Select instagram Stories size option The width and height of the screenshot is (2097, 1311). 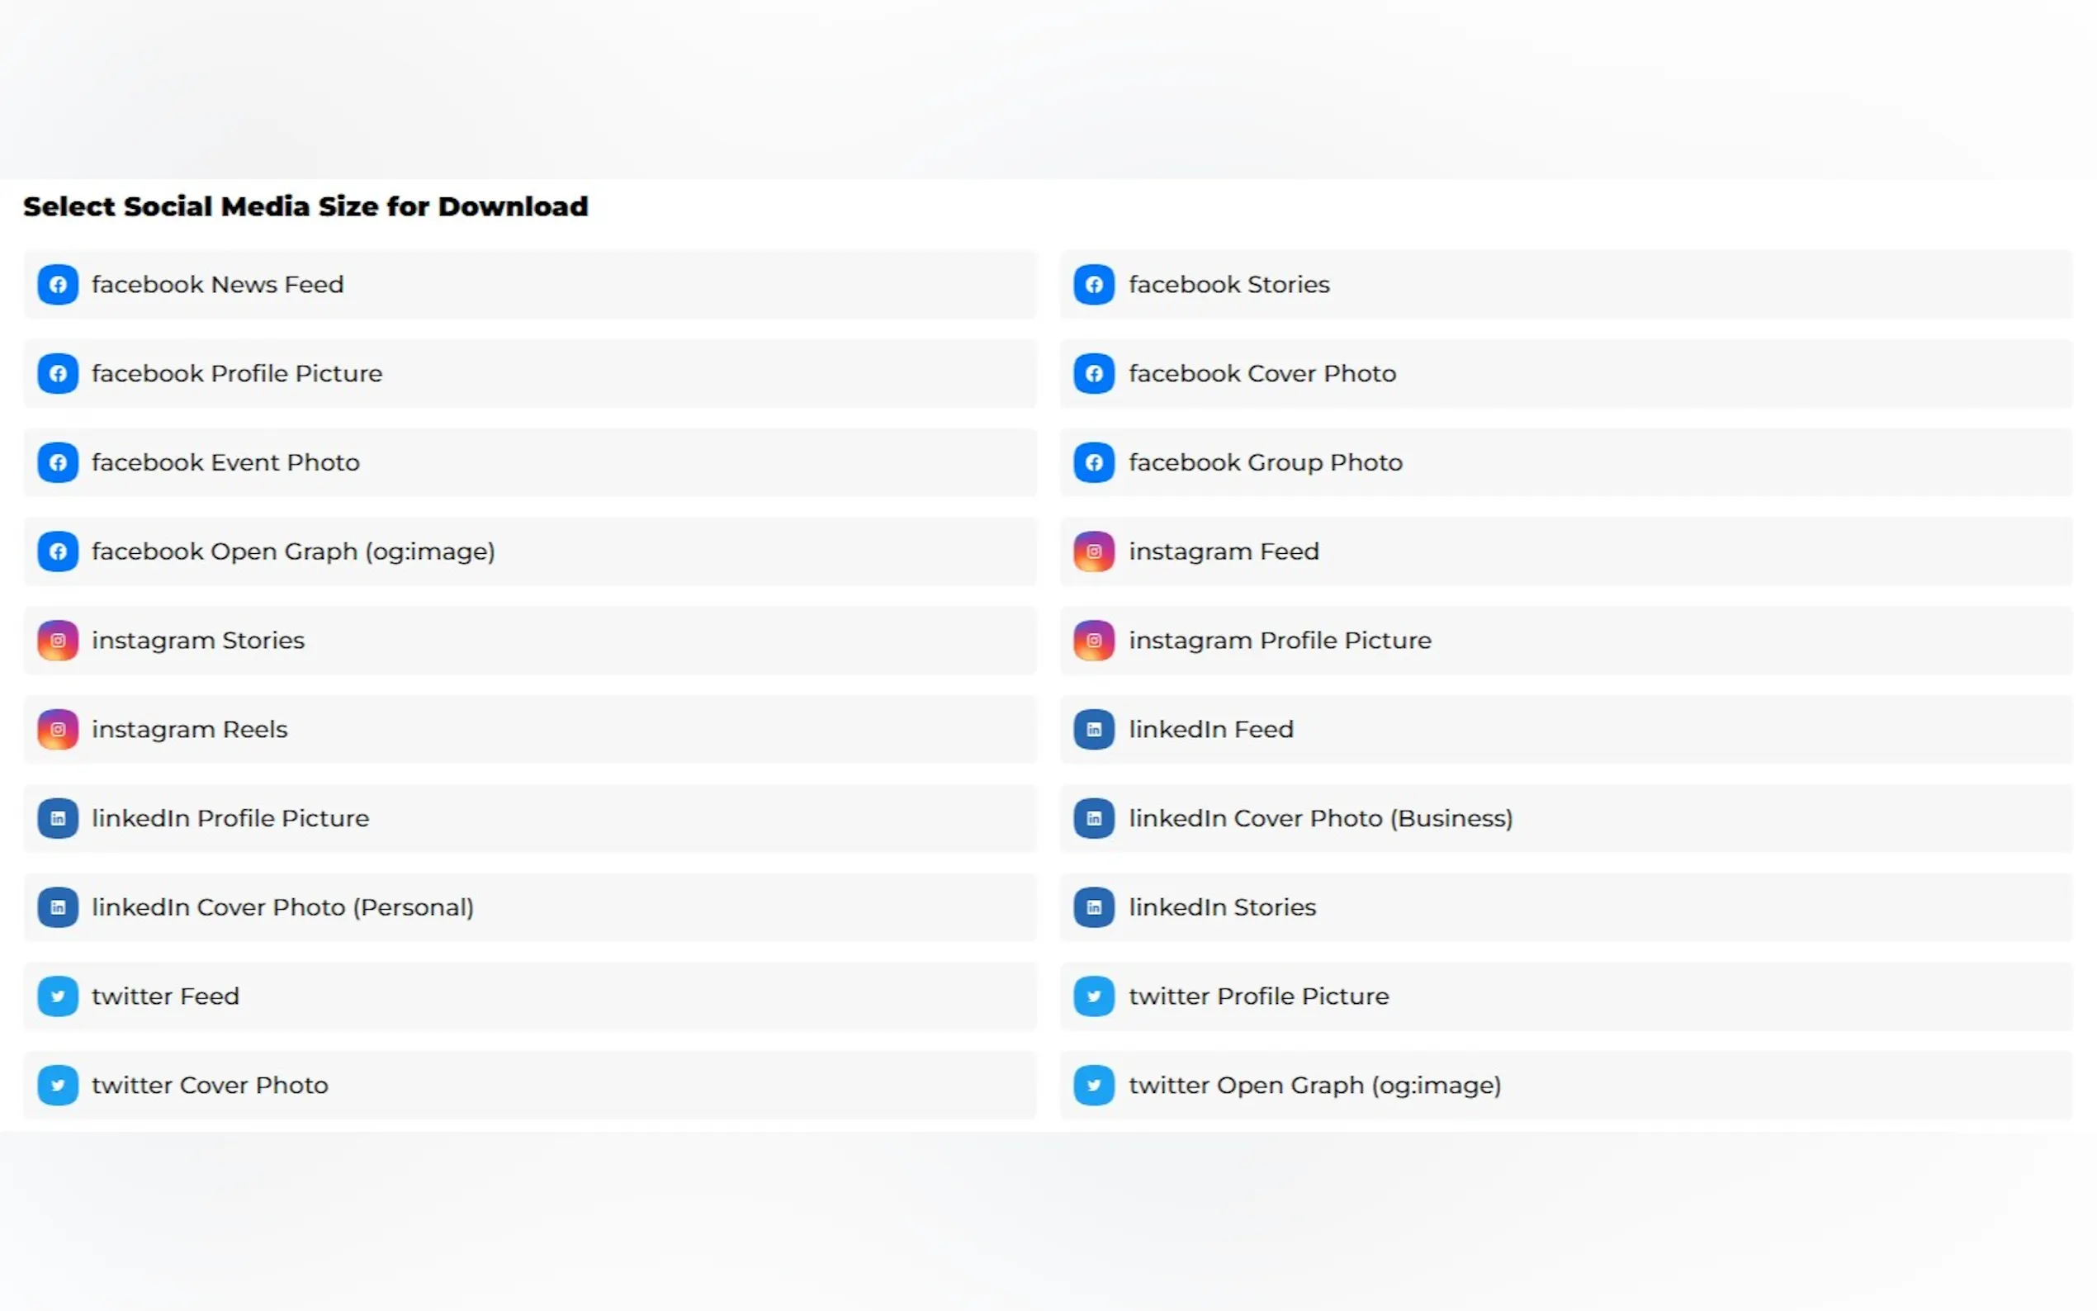(x=197, y=641)
